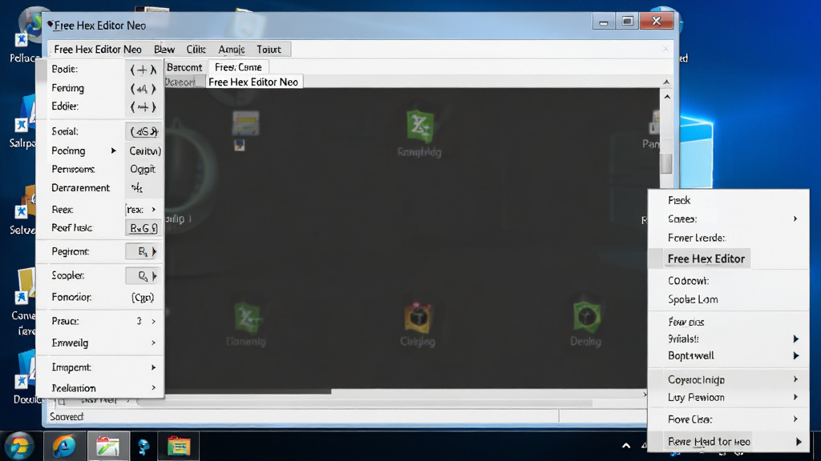Expand the Irnpemt submenu arrow
821x461 pixels.
153,367
